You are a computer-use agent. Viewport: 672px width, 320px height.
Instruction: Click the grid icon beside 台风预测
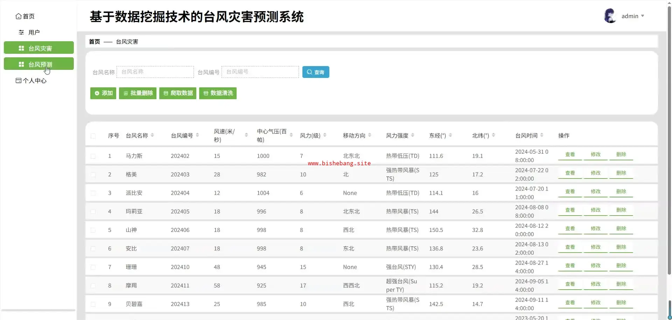21,65
